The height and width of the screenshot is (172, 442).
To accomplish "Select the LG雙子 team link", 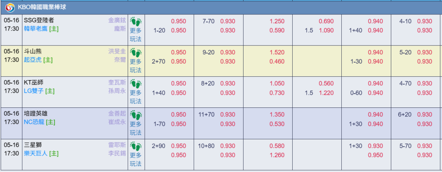I will pyautogui.click(x=34, y=91).
